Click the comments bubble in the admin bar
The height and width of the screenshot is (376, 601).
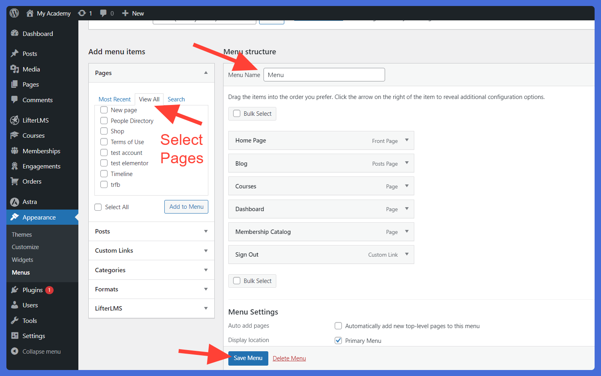[103, 13]
